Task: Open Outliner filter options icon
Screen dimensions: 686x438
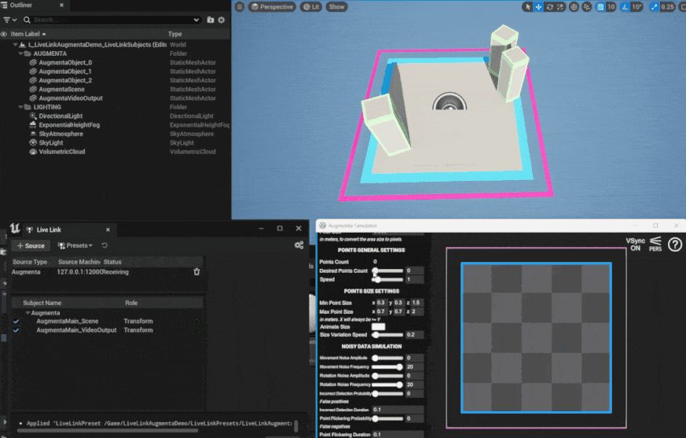Action: point(9,20)
